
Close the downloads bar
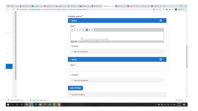186,100
